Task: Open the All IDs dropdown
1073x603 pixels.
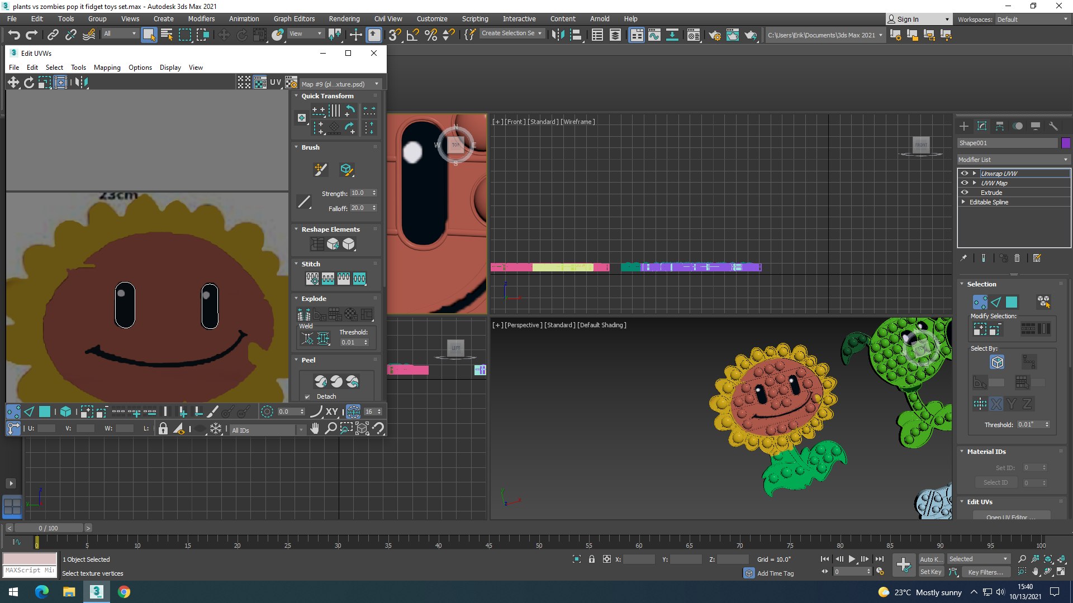Action: coord(267,430)
